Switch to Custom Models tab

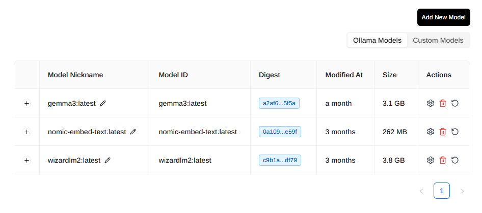438,40
